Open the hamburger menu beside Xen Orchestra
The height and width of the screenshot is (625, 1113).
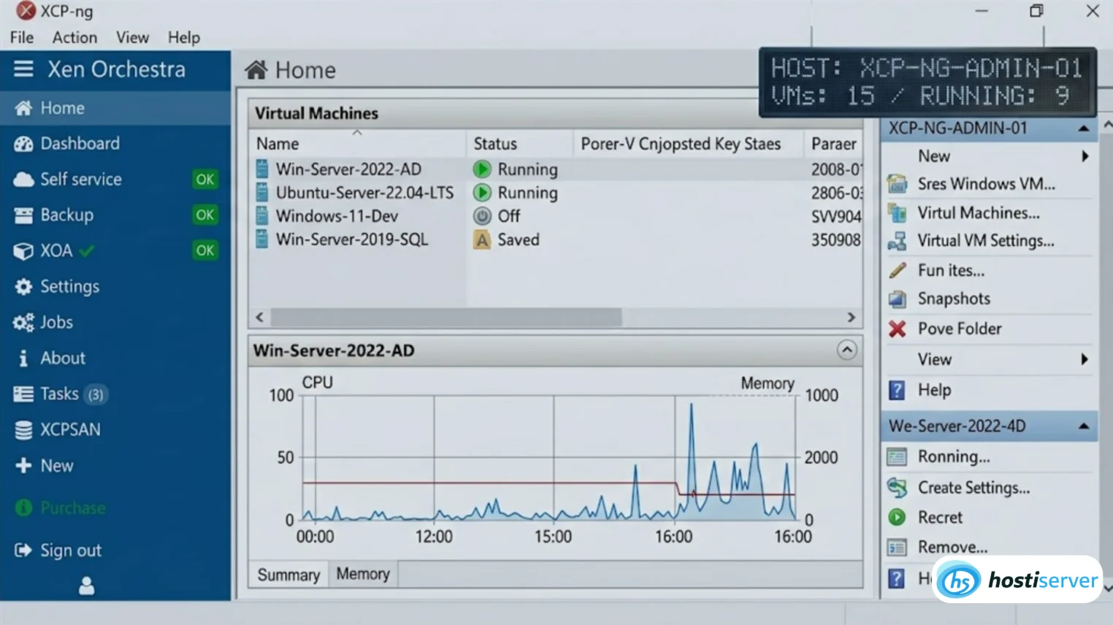(x=23, y=69)
